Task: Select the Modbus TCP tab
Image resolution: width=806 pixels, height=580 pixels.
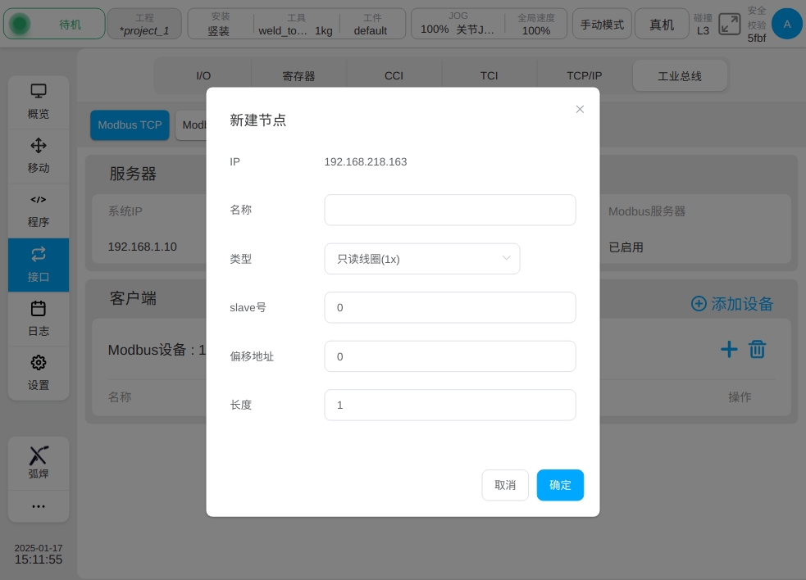Action: click(x=130, y=125)
